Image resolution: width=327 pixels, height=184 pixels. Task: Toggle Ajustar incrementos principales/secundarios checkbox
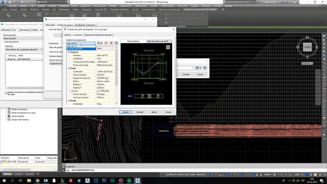[6, 93]
